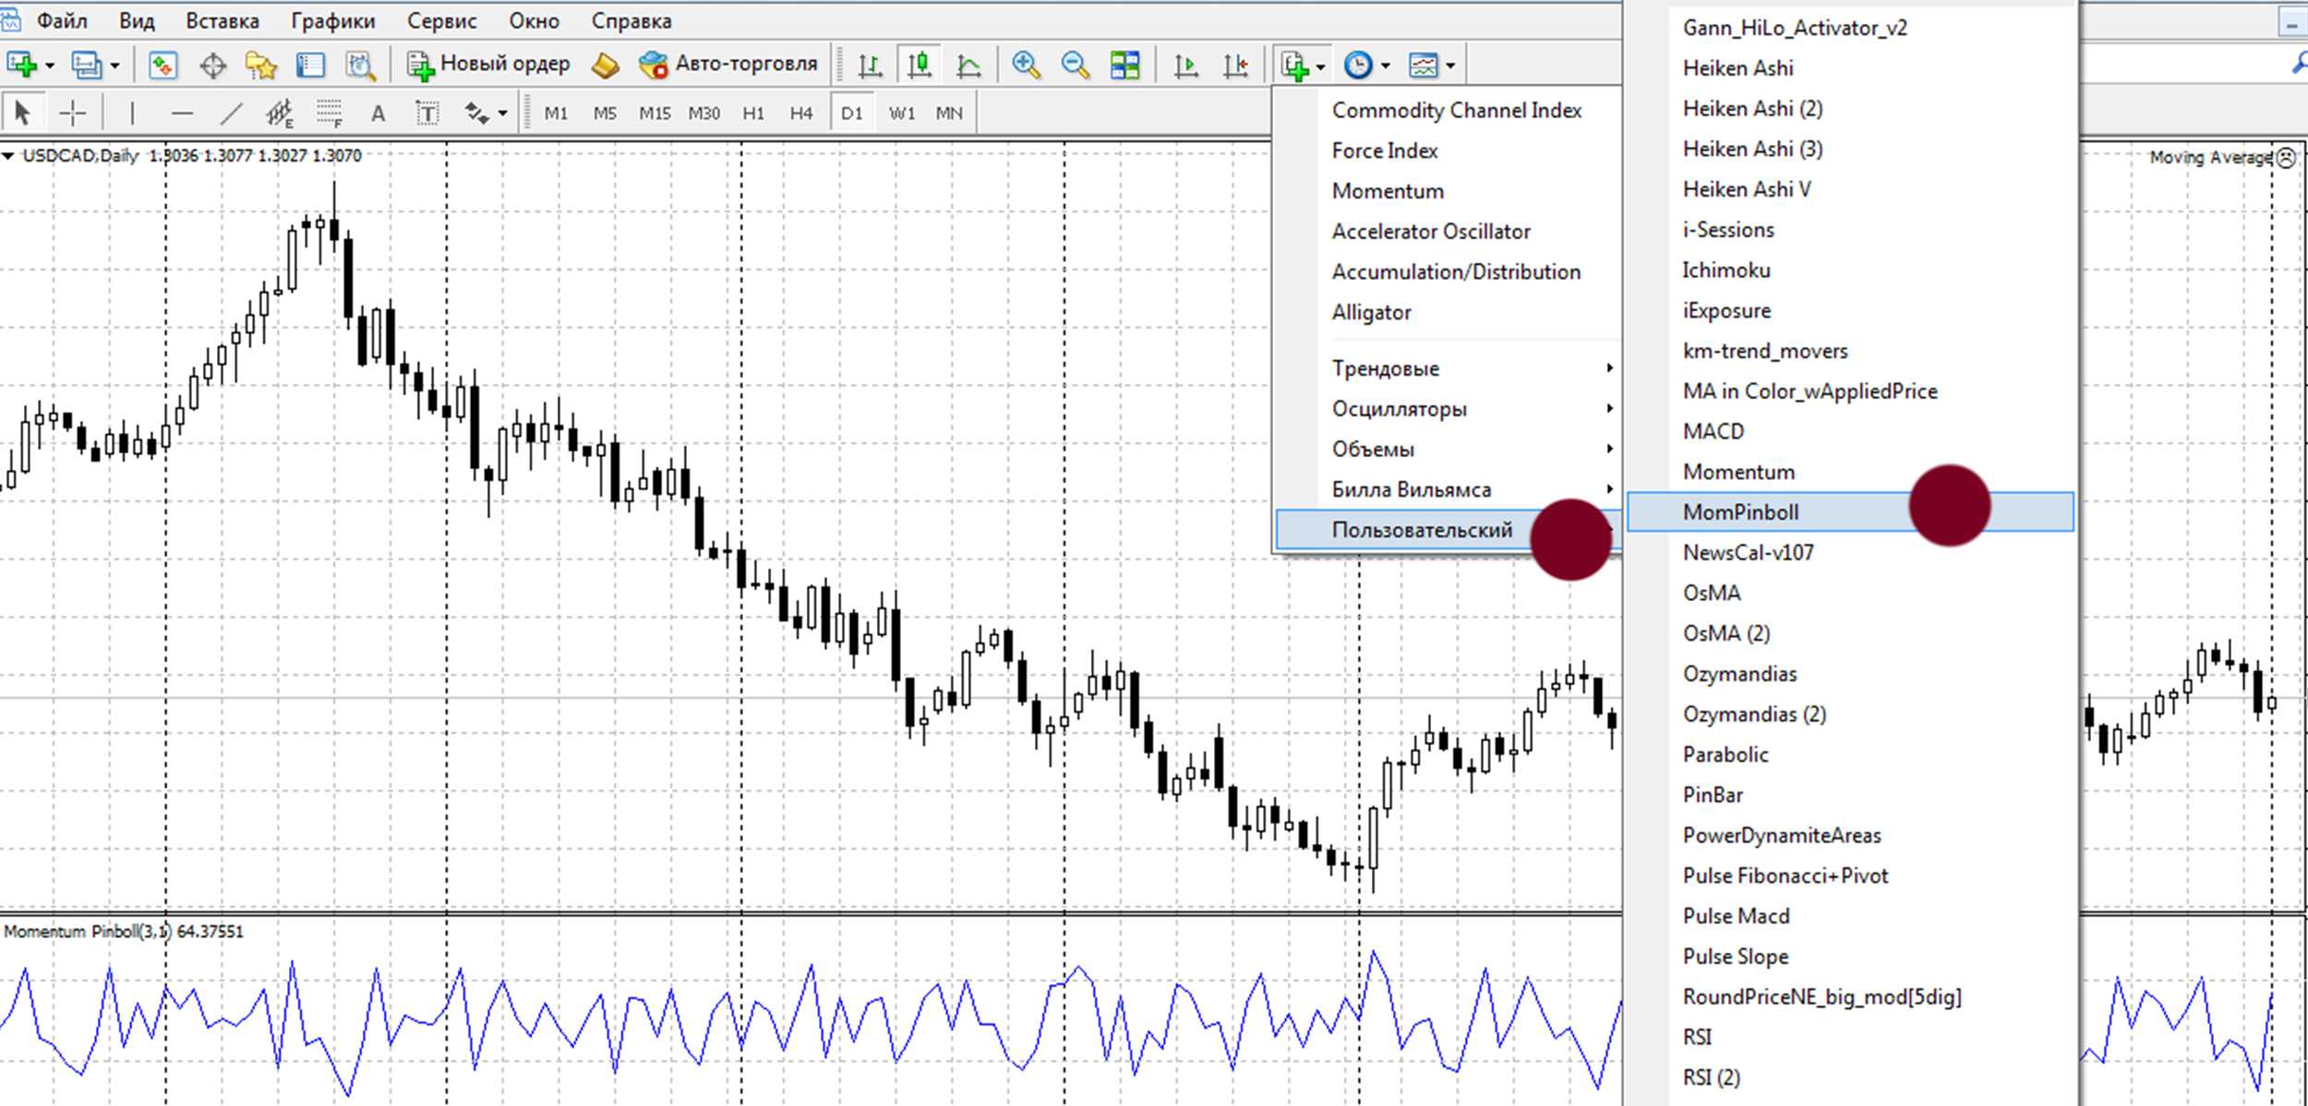2308x1106 pixels.
Task: Click the indicators list icon
Action: coord(1294,65)
